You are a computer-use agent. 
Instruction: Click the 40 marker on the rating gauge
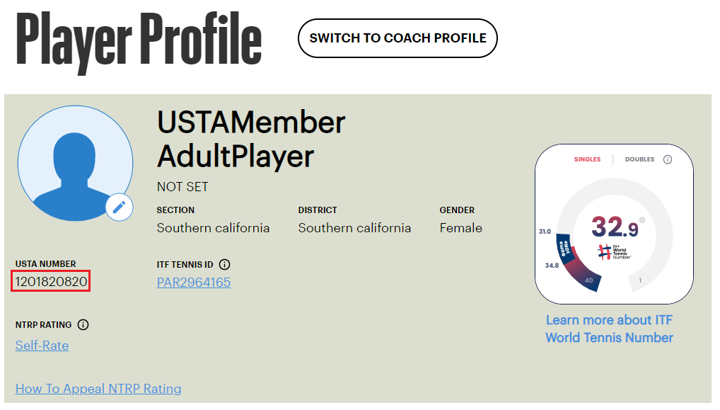click(588, 280)
